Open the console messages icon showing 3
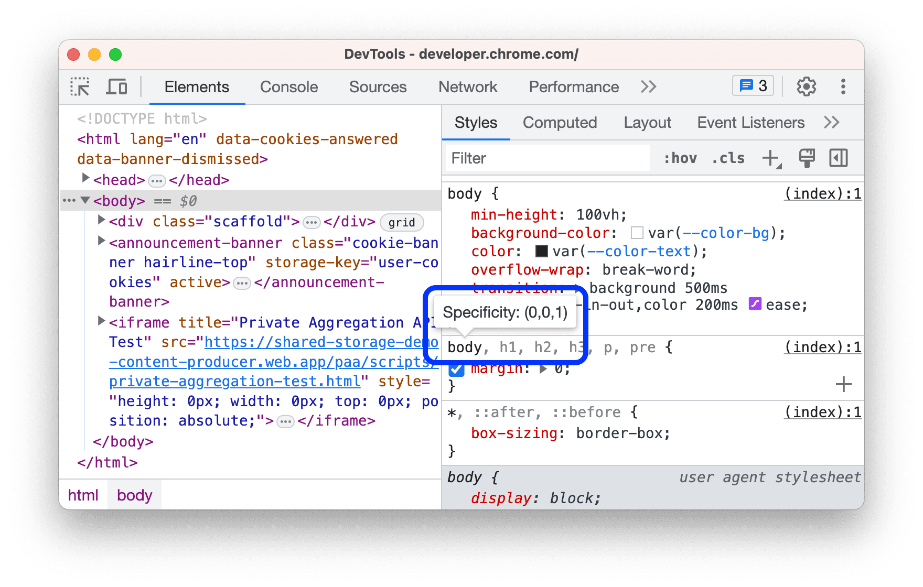923x587 pixels. [x=752, y=85]
